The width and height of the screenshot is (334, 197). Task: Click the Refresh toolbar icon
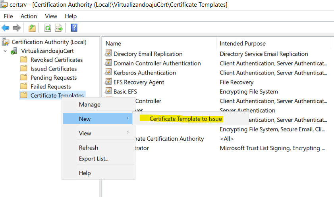pos(48,28)
